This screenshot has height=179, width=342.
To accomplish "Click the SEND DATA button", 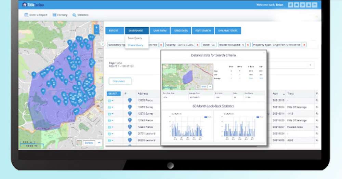I will coord(181,31).
